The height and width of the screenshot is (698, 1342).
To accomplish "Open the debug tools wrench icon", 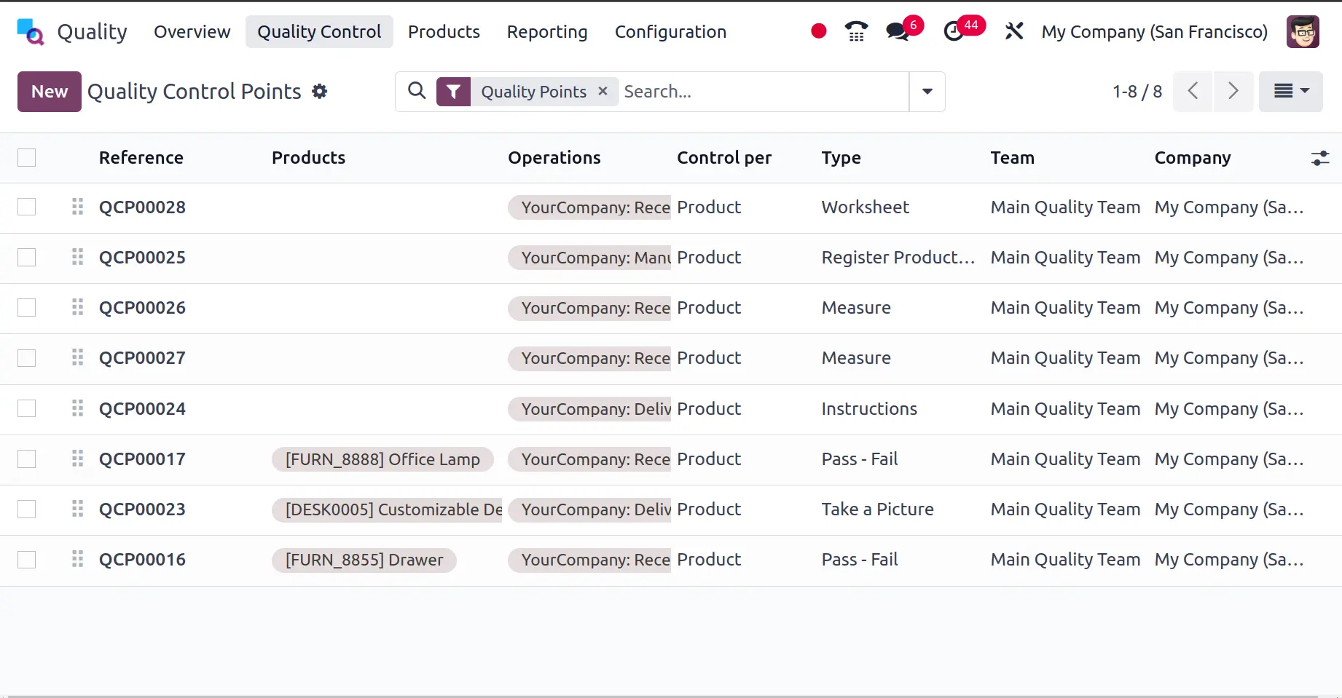I will 1013,31.
